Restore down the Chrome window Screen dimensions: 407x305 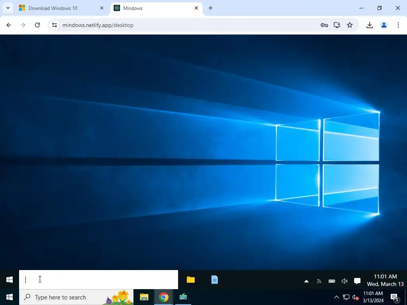(x=380, y=8)
